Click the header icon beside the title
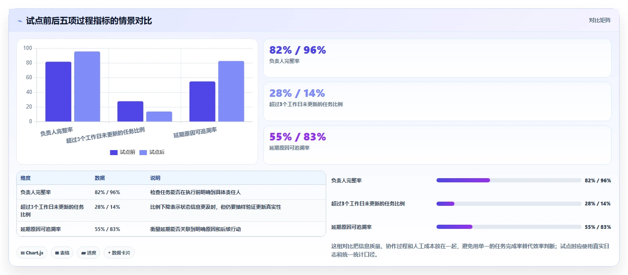The image size is (628, 275). click(20, 21)
